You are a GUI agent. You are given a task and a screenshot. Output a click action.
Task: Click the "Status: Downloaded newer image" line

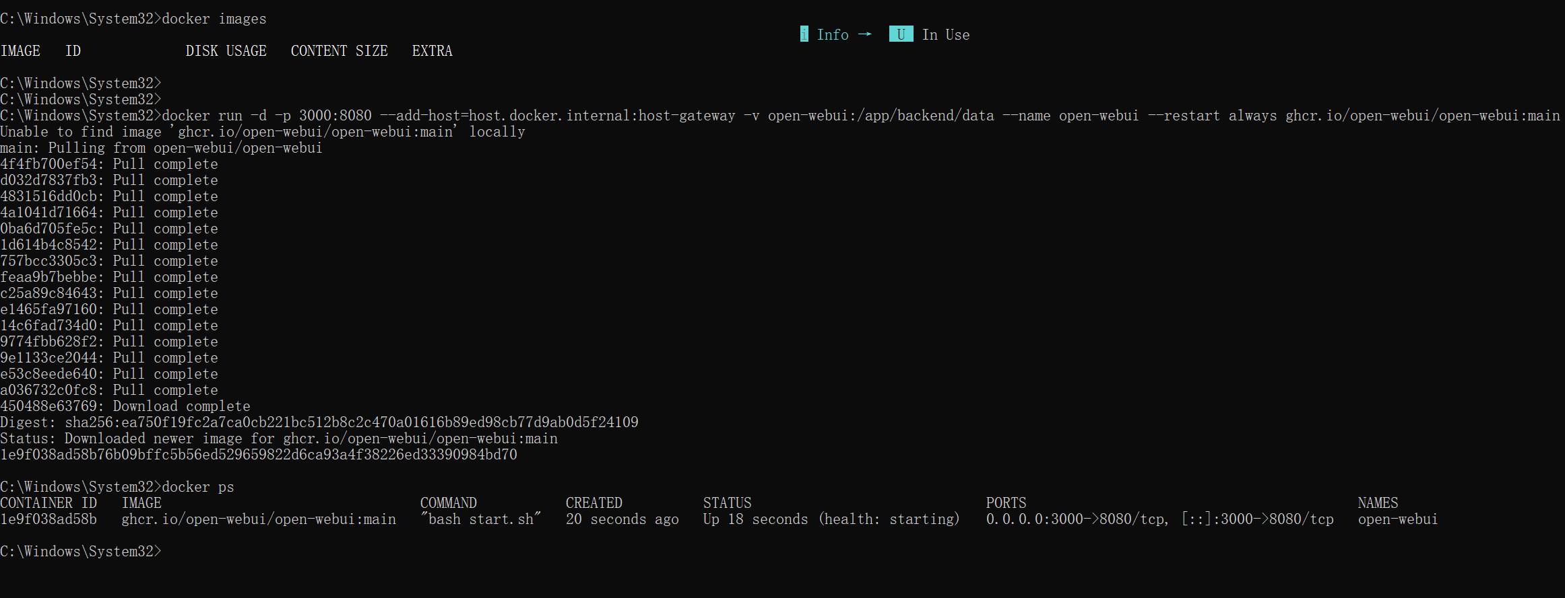279,439
